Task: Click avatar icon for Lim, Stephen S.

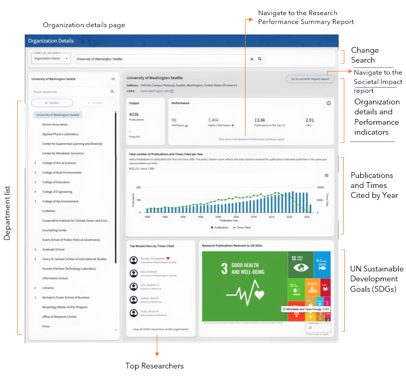Action: coord(134,287)
